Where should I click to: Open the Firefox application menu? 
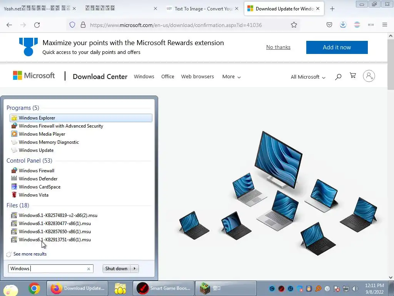point(384,25)
